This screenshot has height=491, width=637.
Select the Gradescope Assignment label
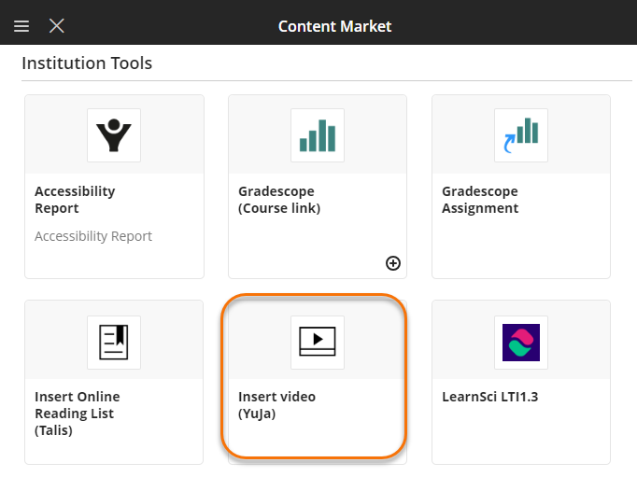(480, 200)
